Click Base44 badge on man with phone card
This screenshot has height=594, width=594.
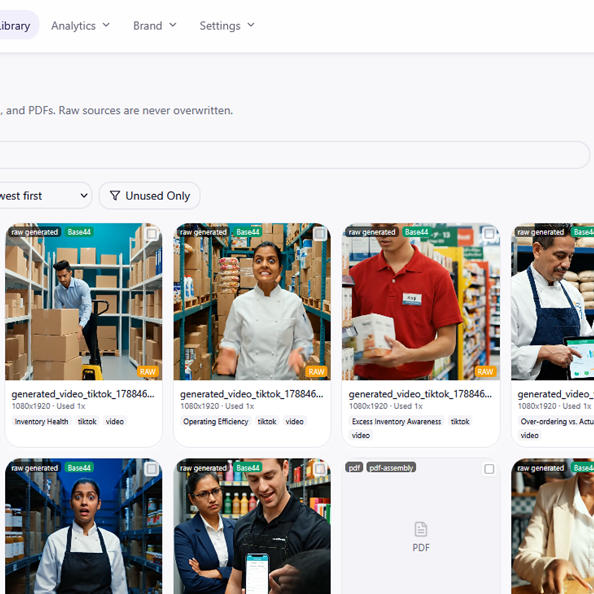[248, 468]
